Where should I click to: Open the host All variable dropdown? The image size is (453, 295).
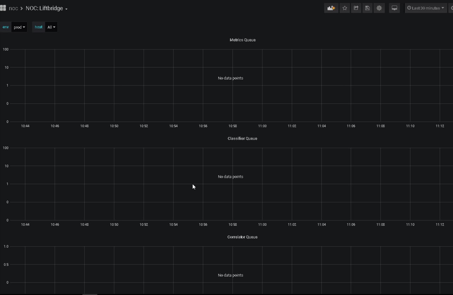(51, 27)
